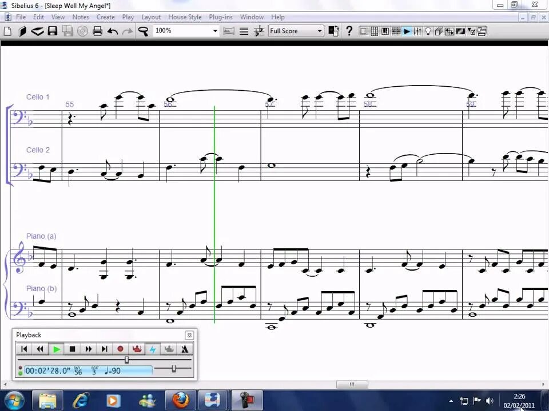549x411 pixels.
Task: Open the Create menu
Action: 105,17
